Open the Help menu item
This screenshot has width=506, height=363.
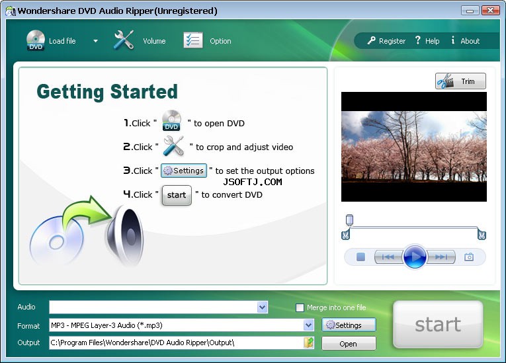click(427, 40)
